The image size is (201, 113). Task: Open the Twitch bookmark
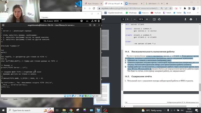click(x=167, y=13)
